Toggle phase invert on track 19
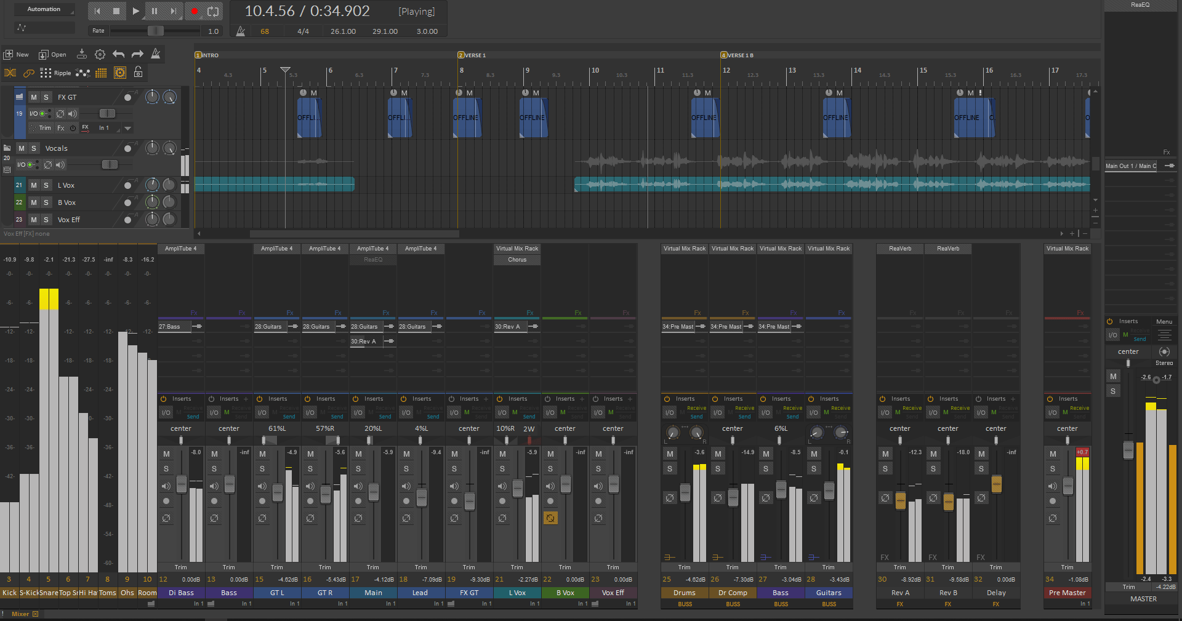 click(x=60, y=114)
